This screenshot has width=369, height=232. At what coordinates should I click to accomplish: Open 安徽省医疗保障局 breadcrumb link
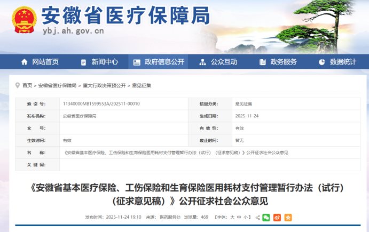coord(57,85)
